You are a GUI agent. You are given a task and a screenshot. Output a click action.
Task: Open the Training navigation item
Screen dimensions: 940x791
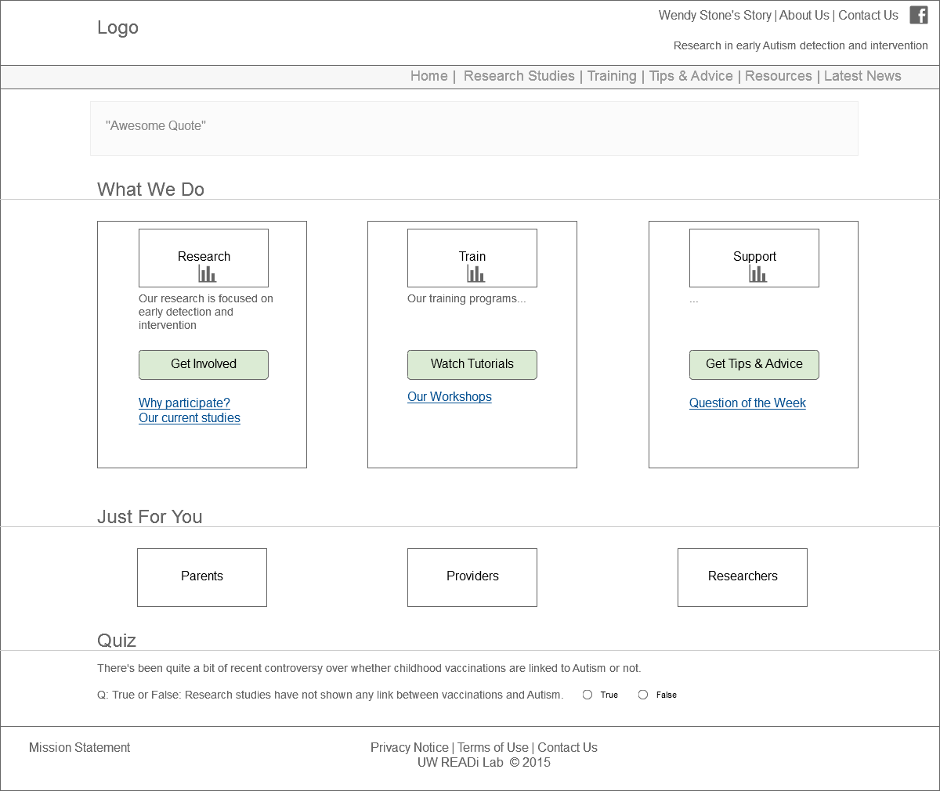point(612,76)
